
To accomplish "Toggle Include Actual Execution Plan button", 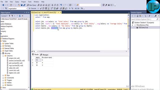I will point(52,8).
